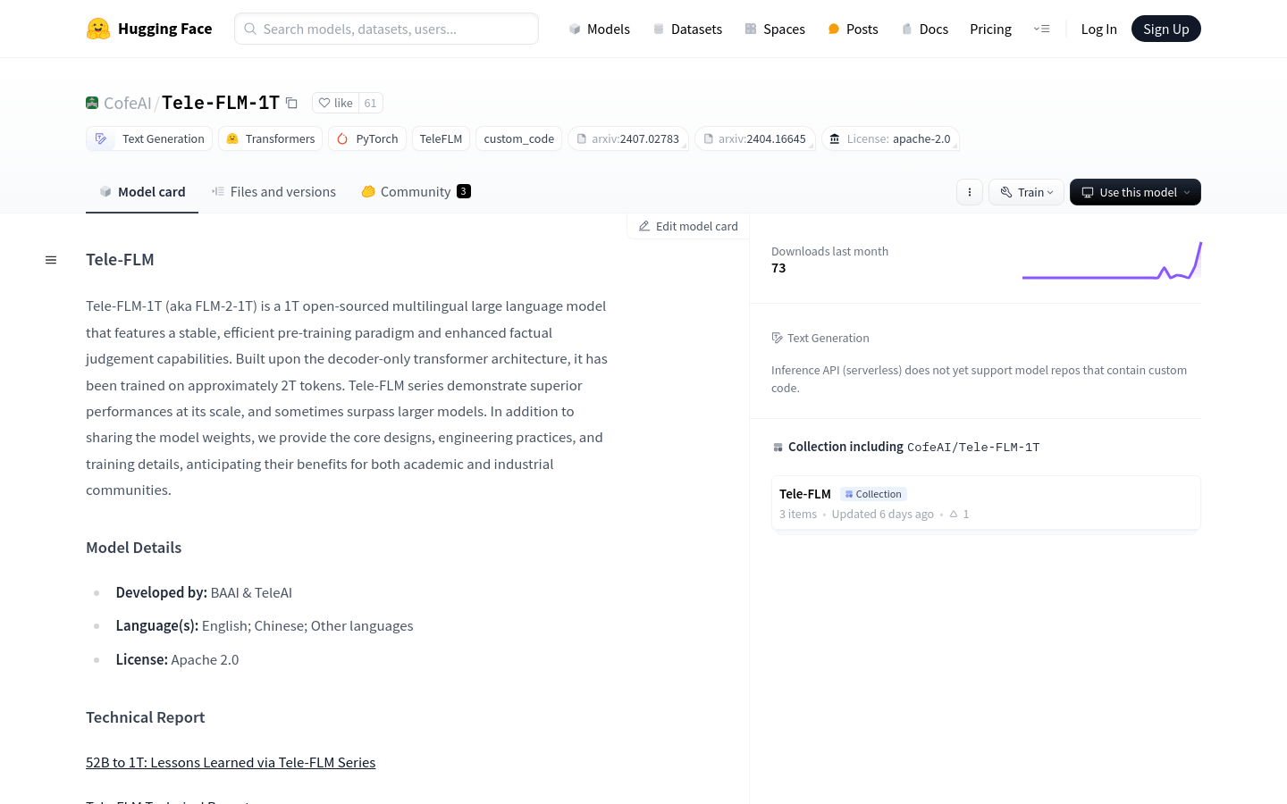Go to Datasets in top navigation

click(x=687, y=29)
